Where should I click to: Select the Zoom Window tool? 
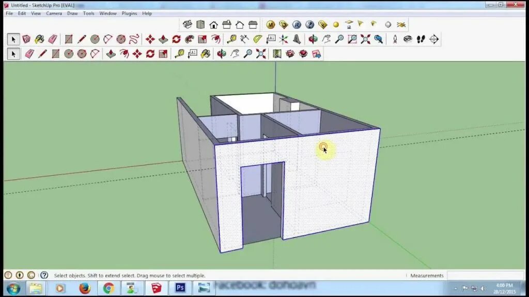(x=352, y=39)
